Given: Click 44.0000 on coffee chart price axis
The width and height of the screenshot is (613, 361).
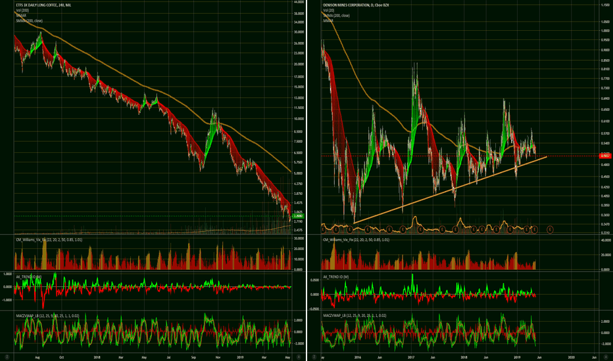Looking at the screenshot, I should tap(299, 3).
